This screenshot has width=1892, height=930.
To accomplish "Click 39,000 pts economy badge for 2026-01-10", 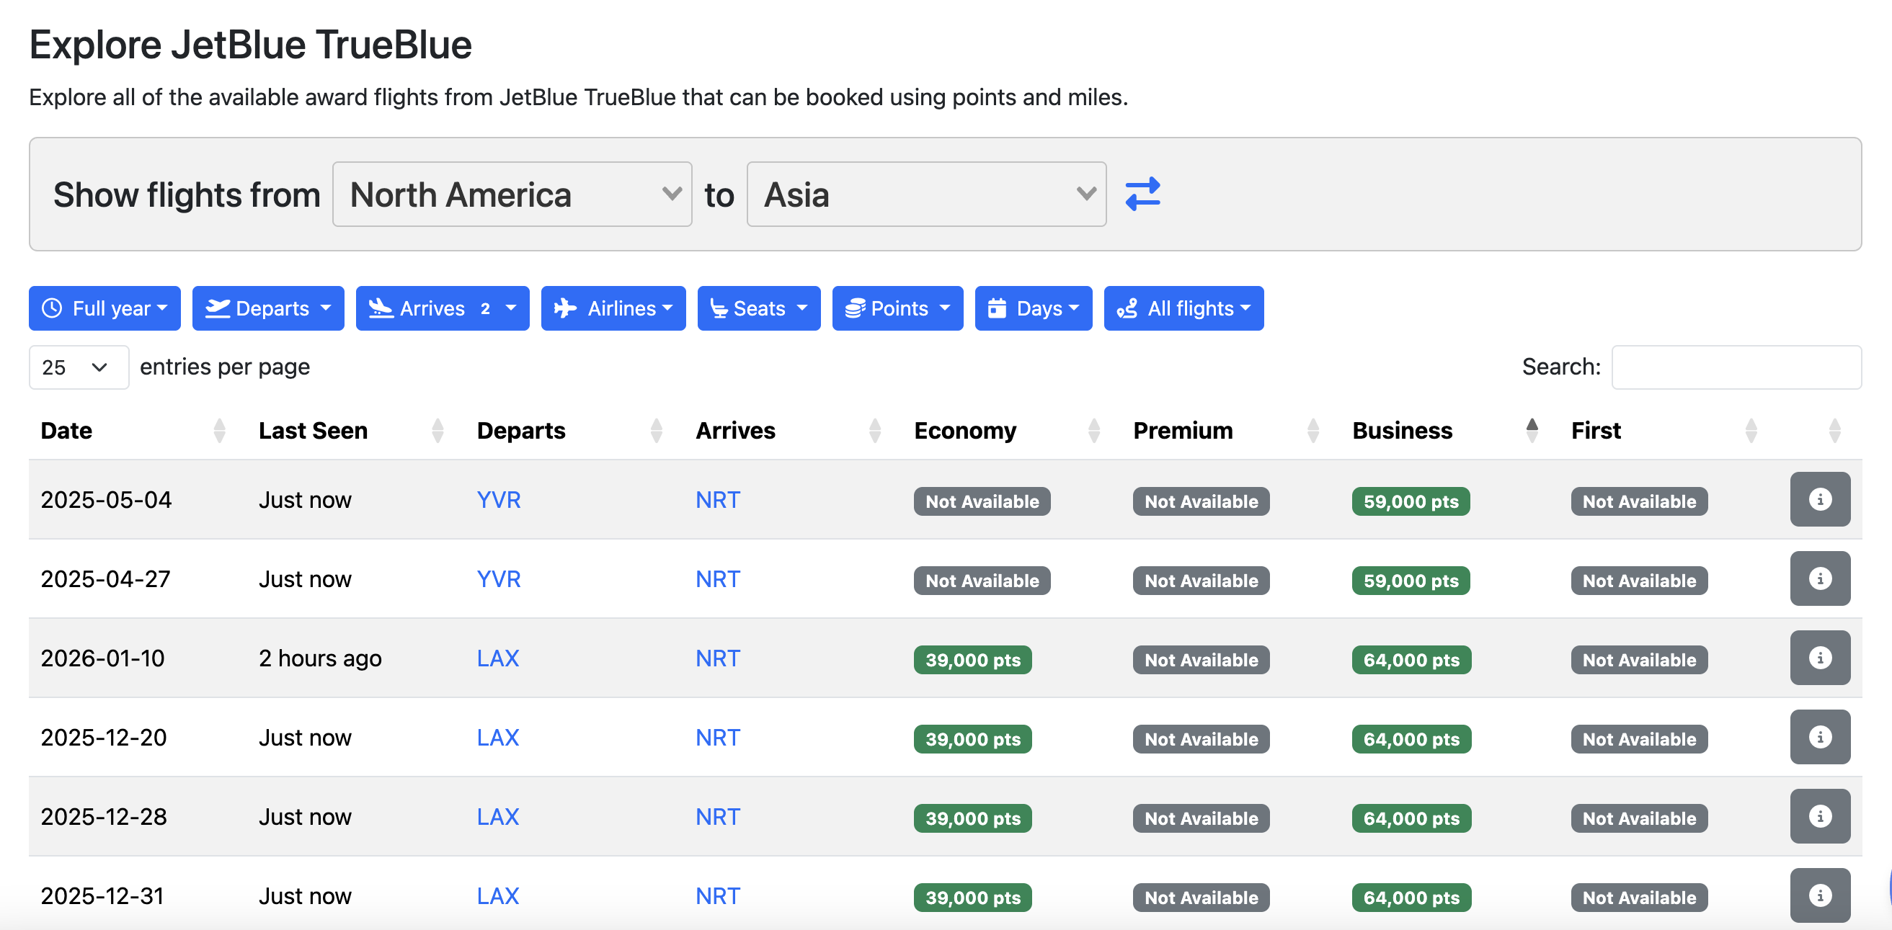I will (972, 660).
